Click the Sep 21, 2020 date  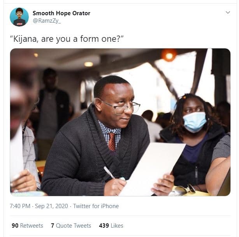pyautogui.click(x=51, y=206)
